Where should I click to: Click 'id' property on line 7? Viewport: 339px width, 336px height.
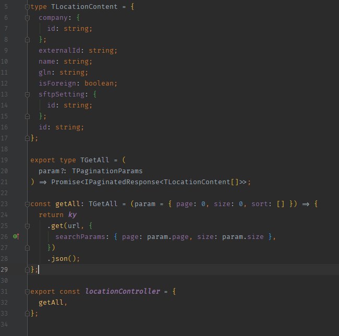(51, 29)
